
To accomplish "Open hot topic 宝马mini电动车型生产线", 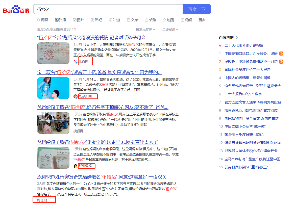I will (x=252, y=159).
